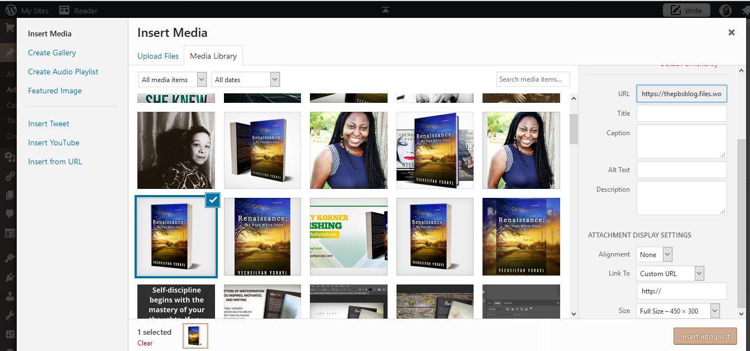Viewport: 750px width, 351px height.
Task: Select Create Gallery in left menu
Action: click(52, 53)
